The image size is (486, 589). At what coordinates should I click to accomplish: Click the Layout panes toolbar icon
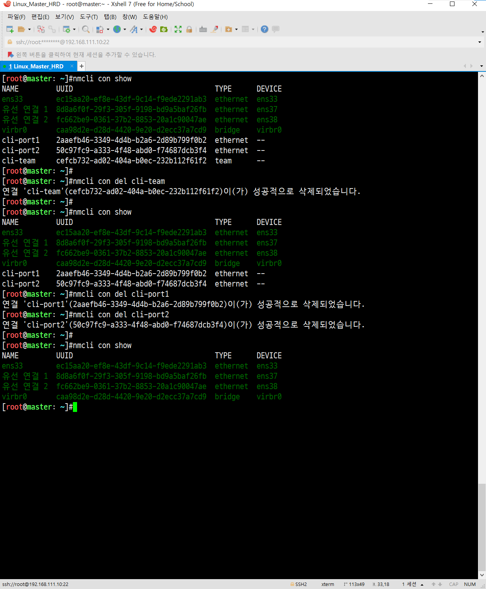(245, 29)
